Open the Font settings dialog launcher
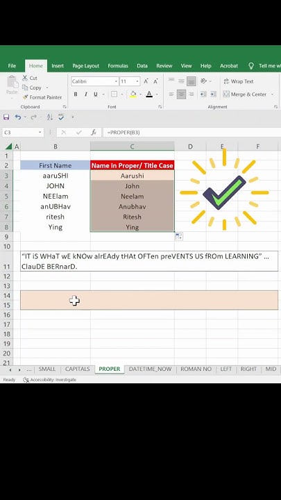The width and height of the screenshot is (281, 500). tap(160, 107)
